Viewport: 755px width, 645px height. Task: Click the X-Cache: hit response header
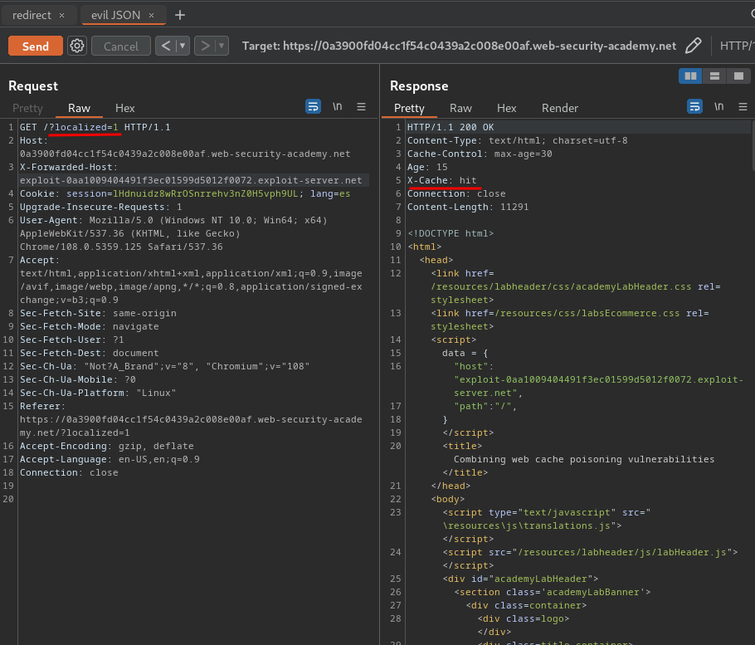pyautogui.click(x=441, y=180)
